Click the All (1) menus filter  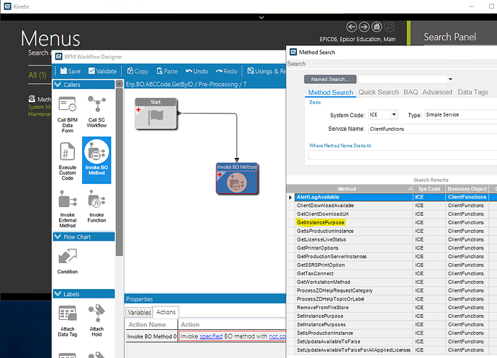click(x=37, y=75)
